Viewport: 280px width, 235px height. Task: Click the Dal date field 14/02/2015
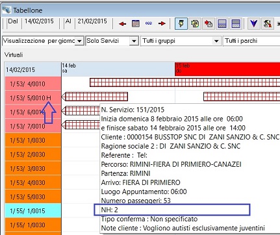click(39, 21)
